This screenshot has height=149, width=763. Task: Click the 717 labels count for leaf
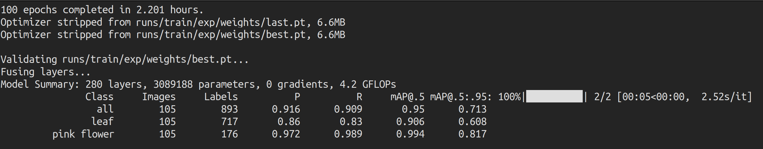pyautogui.click(x=229, y=122)
